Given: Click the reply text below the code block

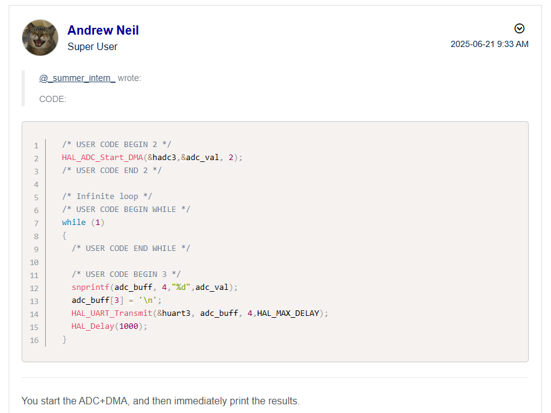Looking at the screenshot, I should (160, 401).
